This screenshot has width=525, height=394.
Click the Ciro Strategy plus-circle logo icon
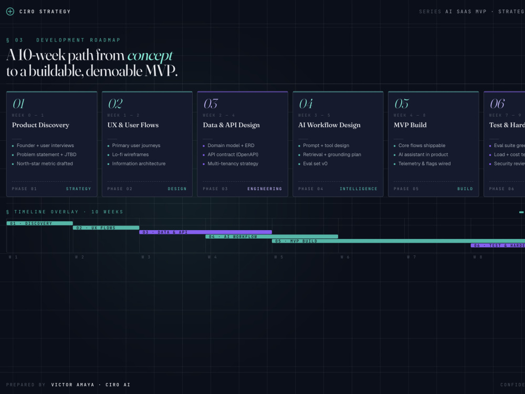[10, 12]
